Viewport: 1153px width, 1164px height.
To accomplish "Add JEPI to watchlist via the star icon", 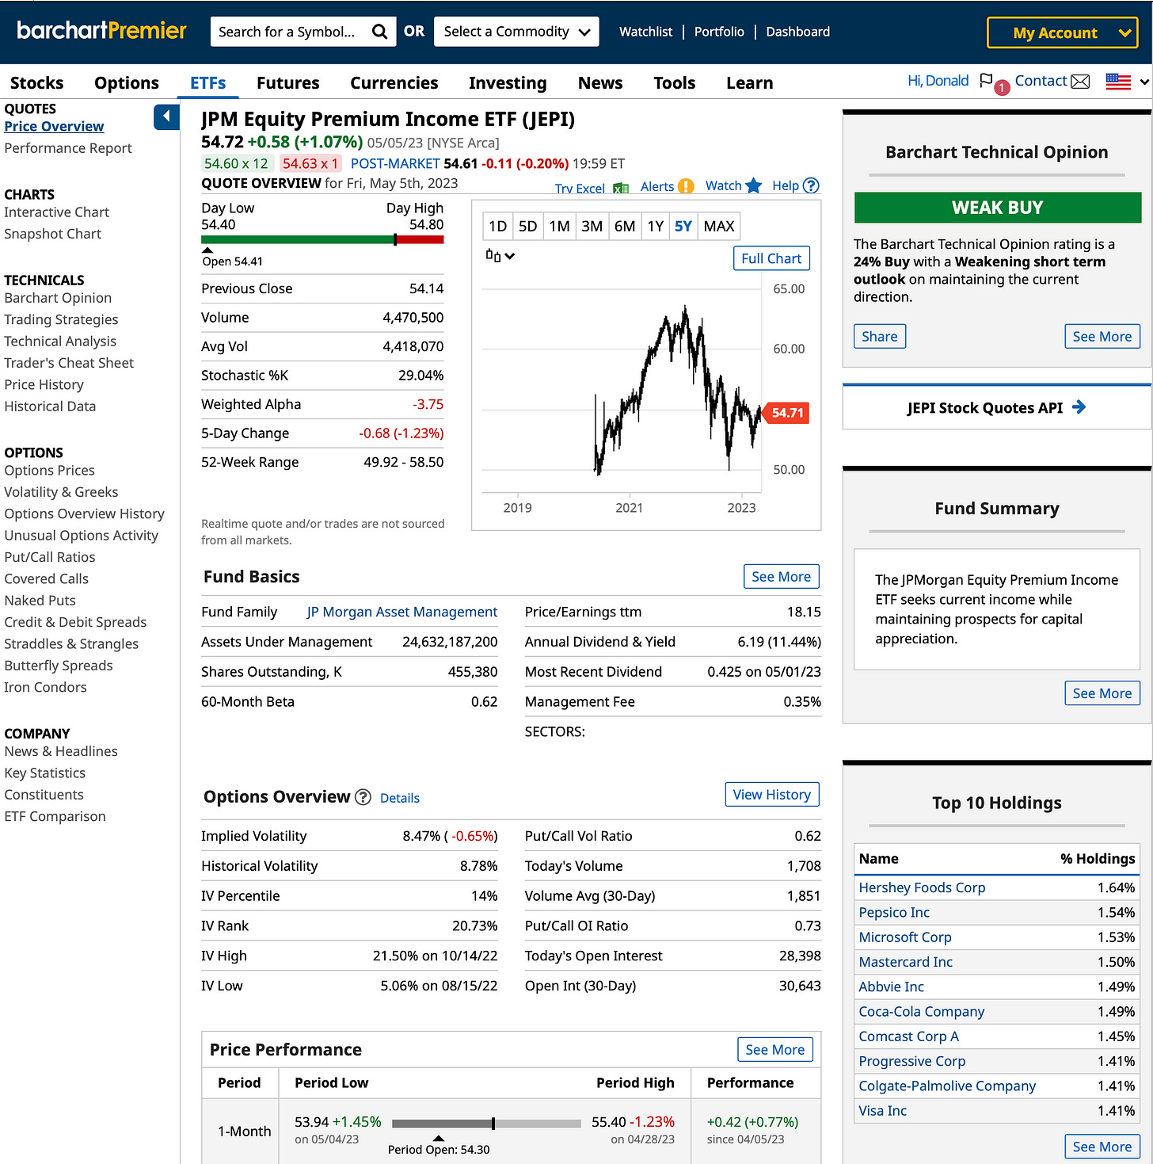I will tap(753, 185).
